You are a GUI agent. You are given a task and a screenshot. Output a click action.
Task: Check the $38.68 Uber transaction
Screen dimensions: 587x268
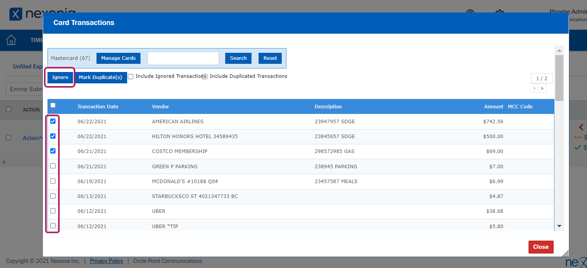53,211
